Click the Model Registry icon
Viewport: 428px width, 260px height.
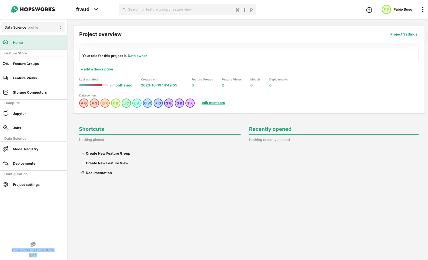(6, 149)
